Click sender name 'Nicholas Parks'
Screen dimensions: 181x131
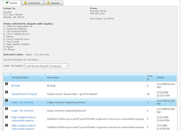click(98, 11)
